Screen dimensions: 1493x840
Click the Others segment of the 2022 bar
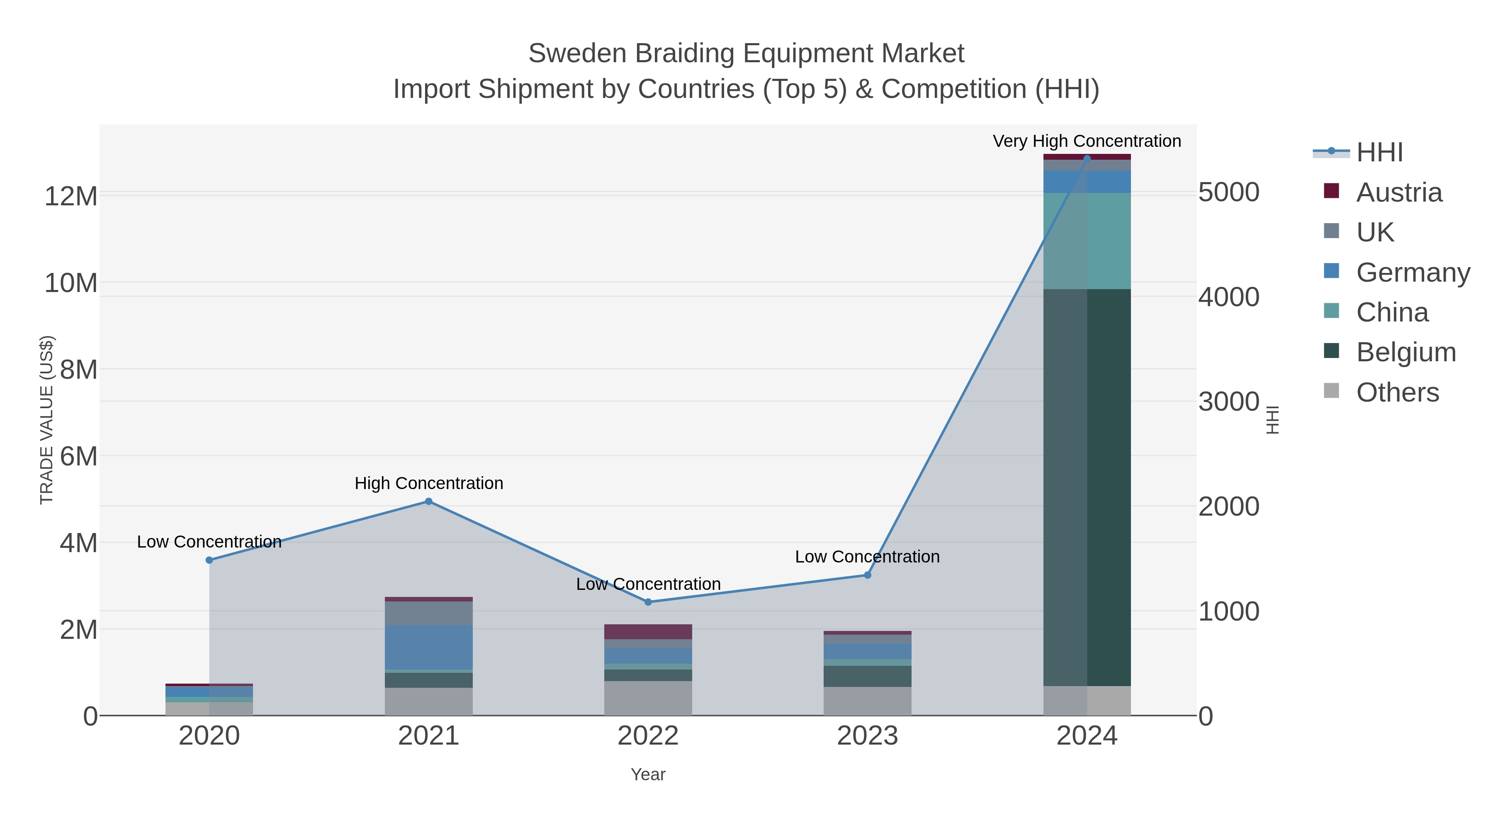pyautogui.click(x=648, y=698)
